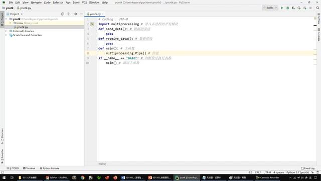Start debugging with the green bug icon
321x181 pixels.
pos(287,8)
